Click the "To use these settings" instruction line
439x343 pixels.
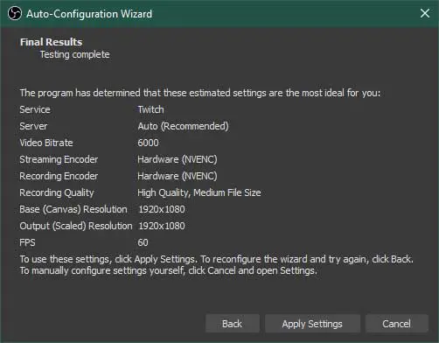(216, 259)
